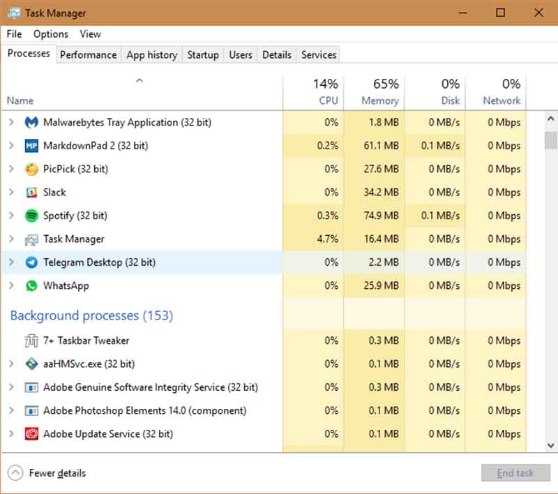This screenshot has height=494, width=558.
Task: Expand the Adobe Genuine Software Integrity Service row
Action: point(11,387)
